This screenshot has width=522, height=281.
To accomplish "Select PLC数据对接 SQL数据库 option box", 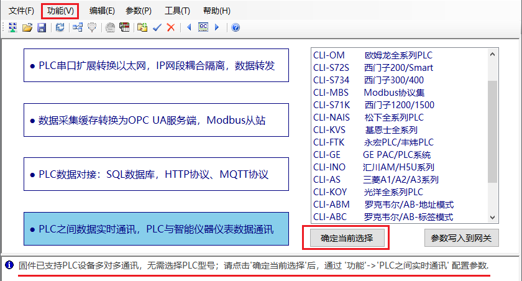I will [156, 174].
